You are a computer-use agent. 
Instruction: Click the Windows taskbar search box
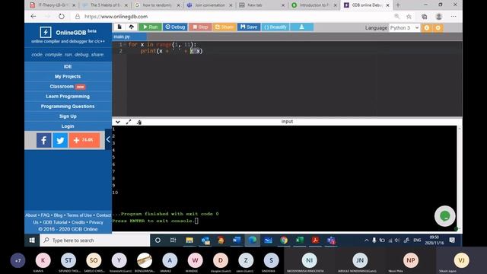point(94,241)
